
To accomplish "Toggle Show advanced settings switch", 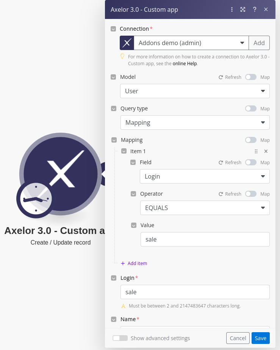I will coord(120,338).
